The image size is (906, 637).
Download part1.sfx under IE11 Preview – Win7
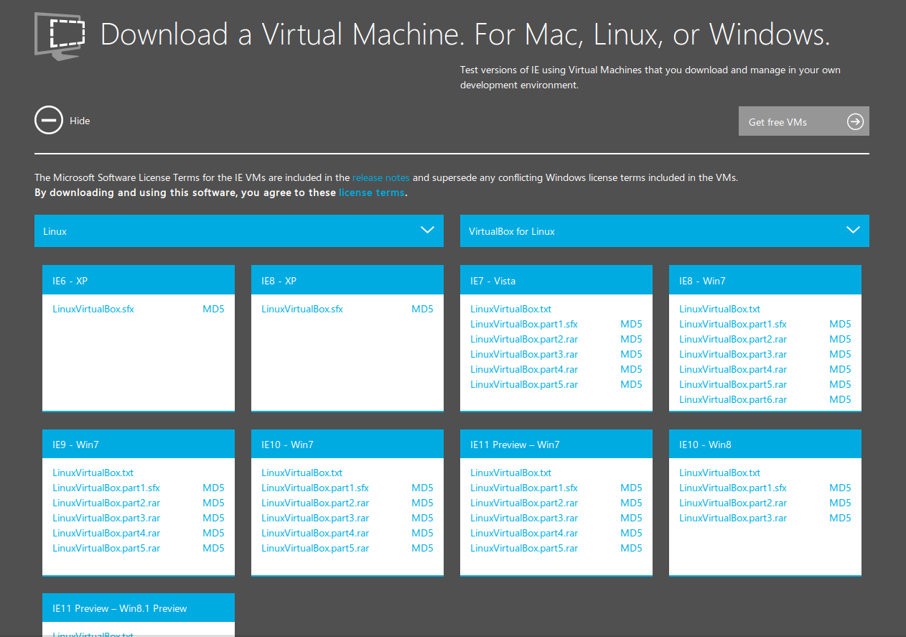point(524,488)
